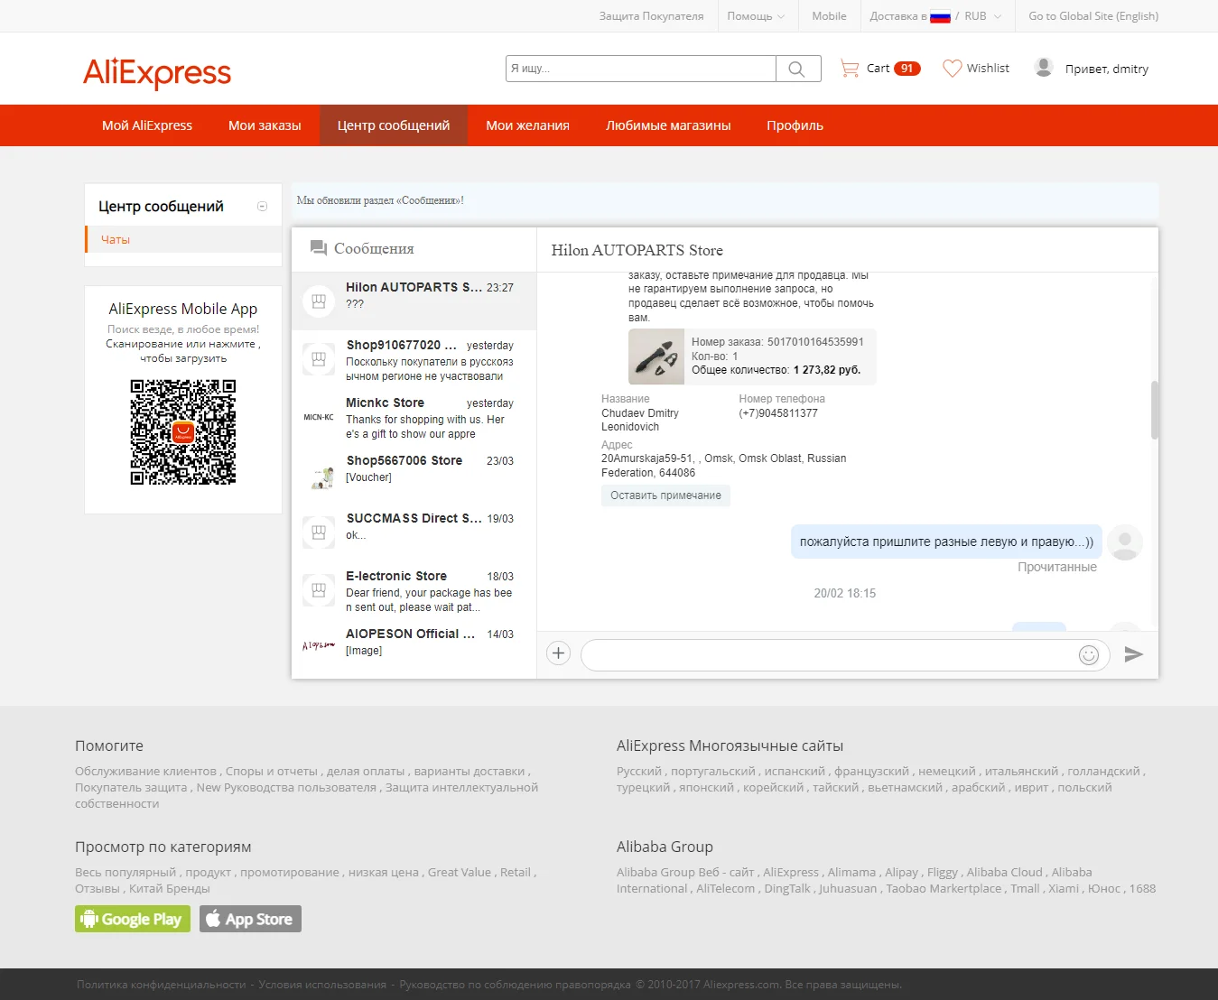Click the send message arrow icon

1133,654
